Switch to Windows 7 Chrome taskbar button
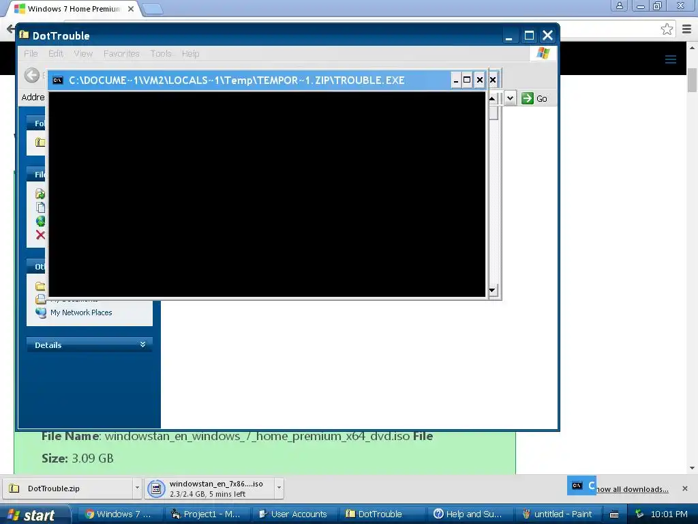The width and height of the screenshot is (698, 524). 120,514
